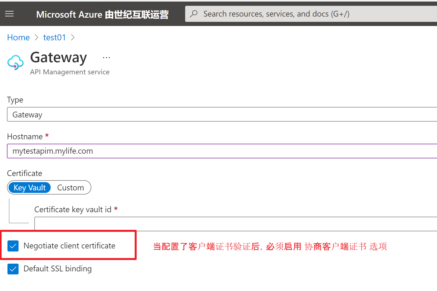Image resolution: width=437 pixels, height=291 pixels.
Task: Click the Microsoft Azure portal title
Action: 102,14
